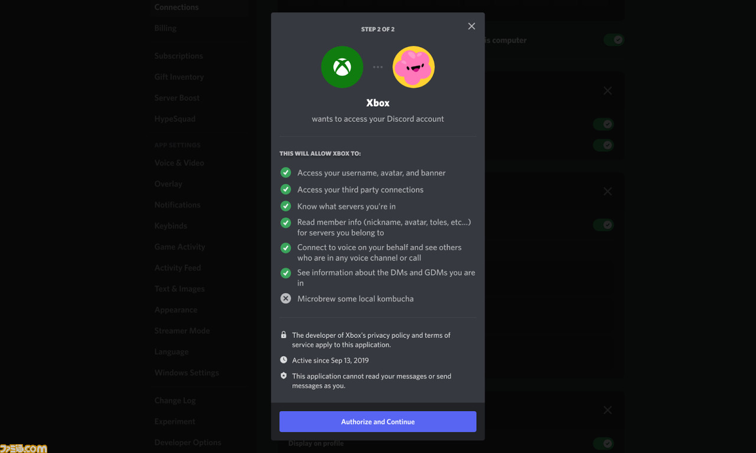Open Connections in settings sidebar
Image resolution: width=756 pixels, height=453 pixels.
click(x=177, y=7)
